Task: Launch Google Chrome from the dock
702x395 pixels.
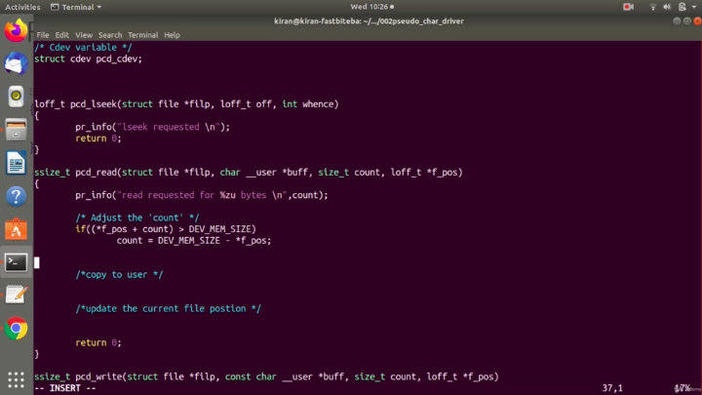Action: pos(16,329)
